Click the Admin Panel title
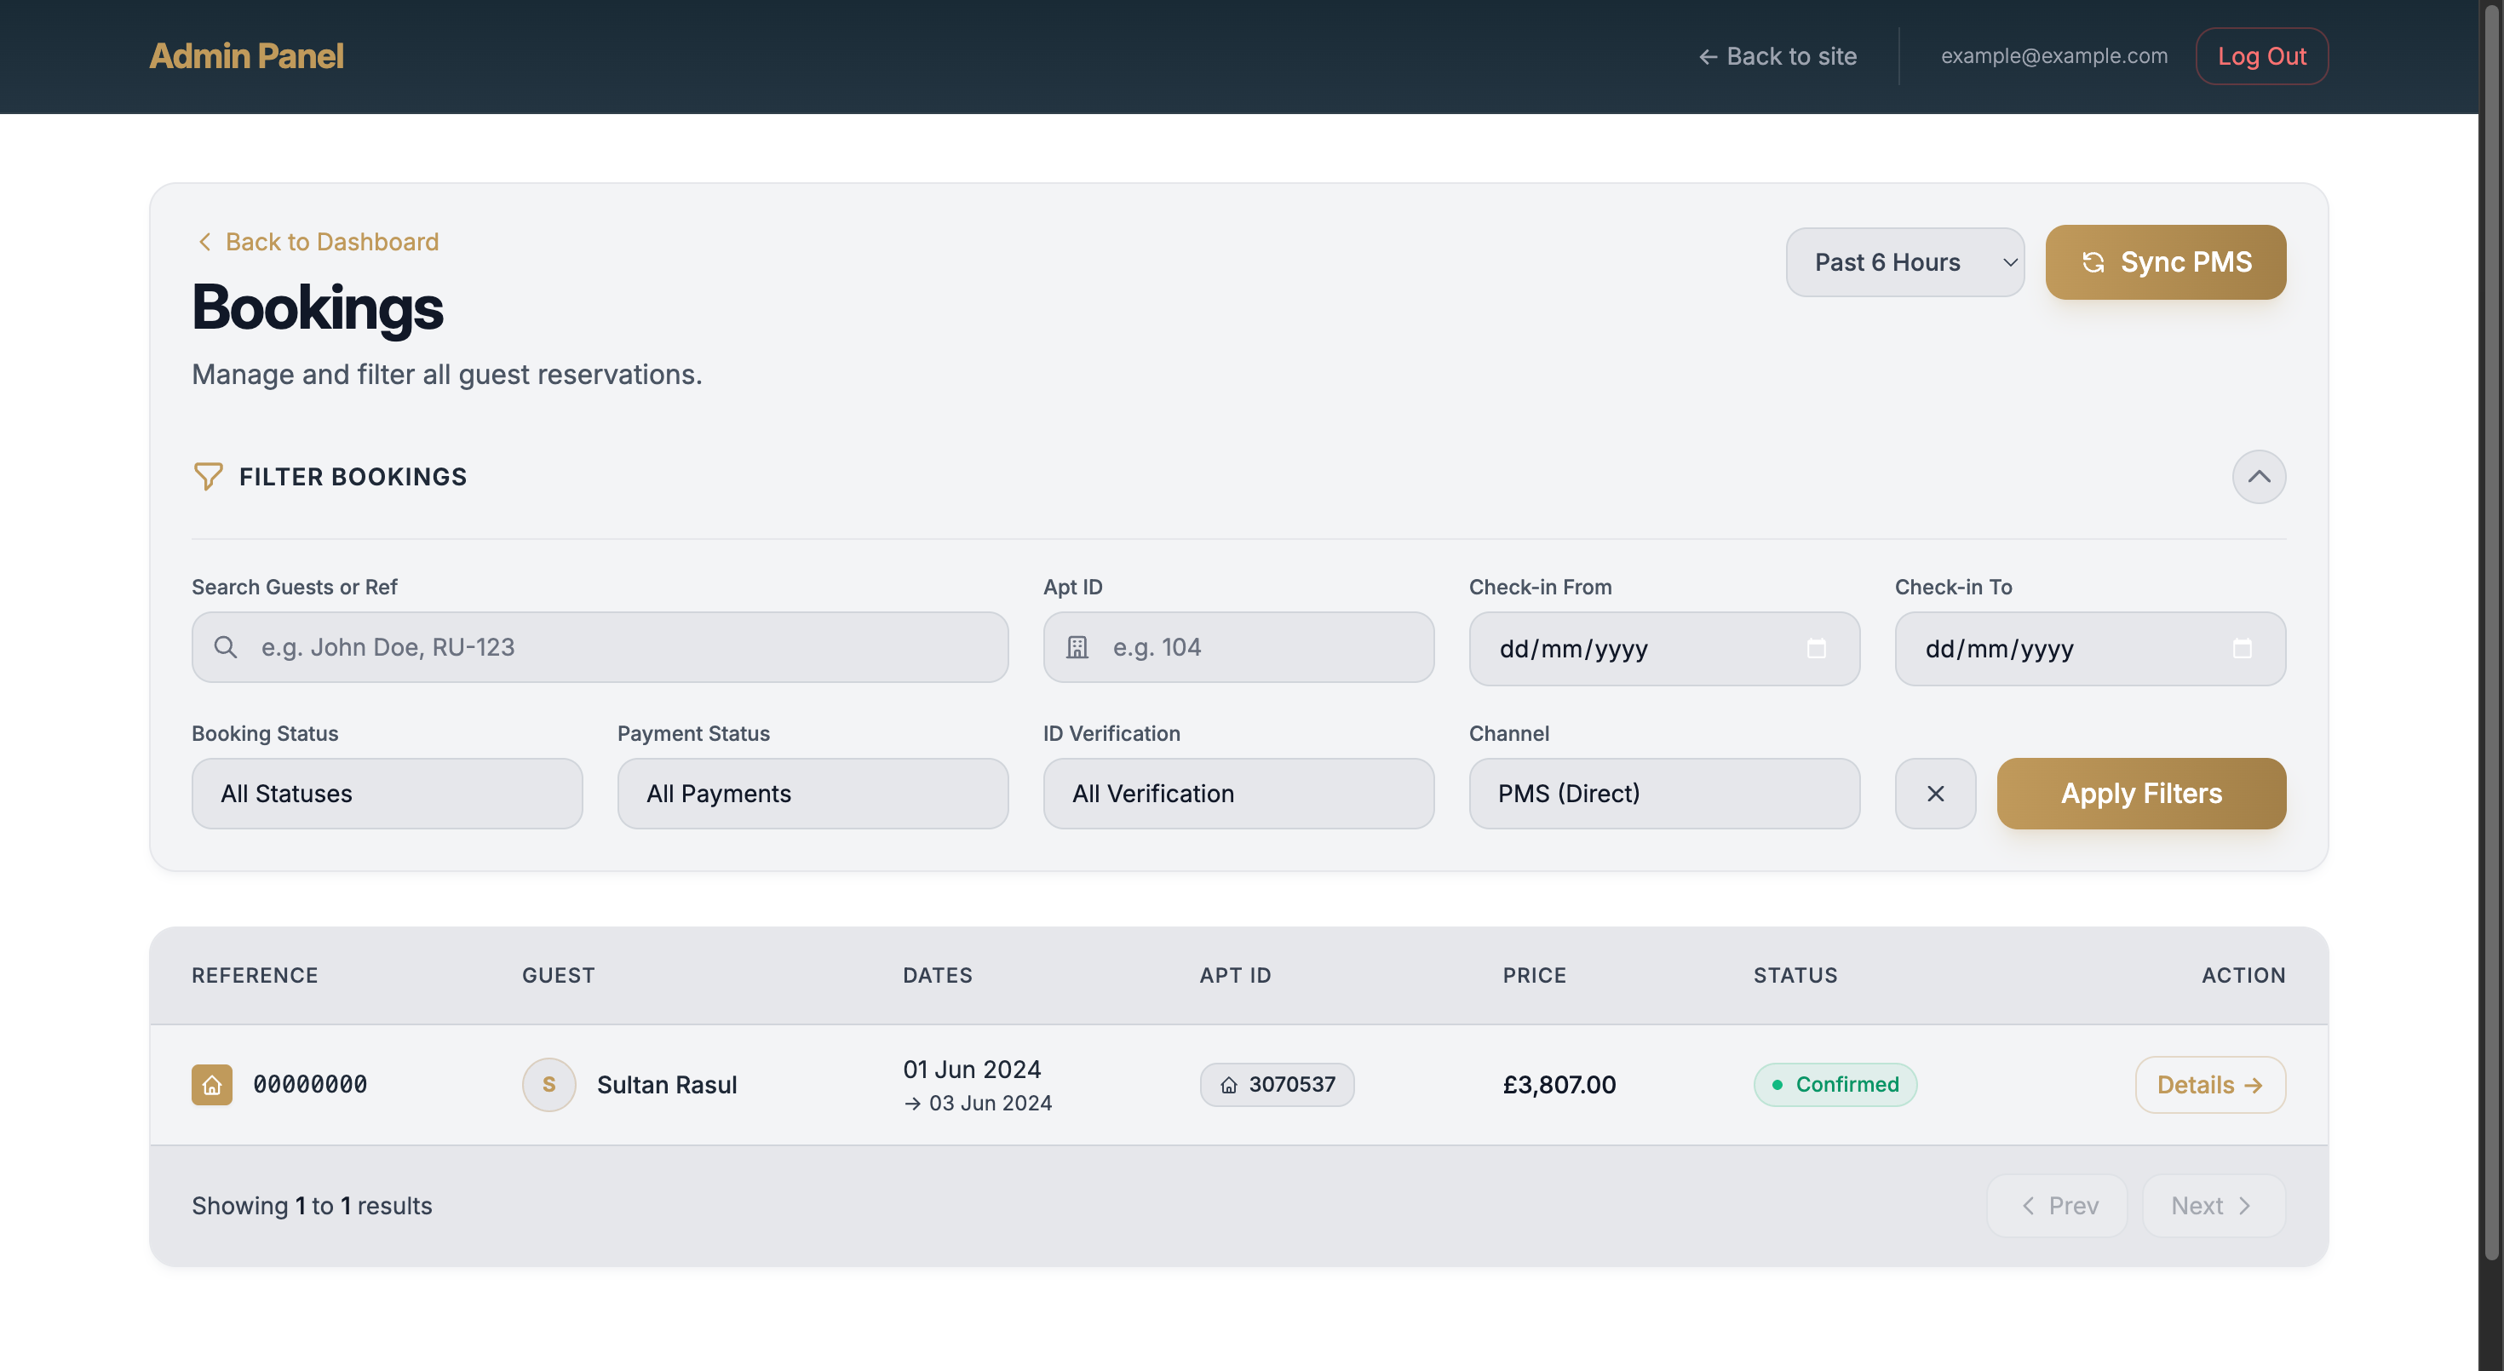 click(x=246, y=56)
